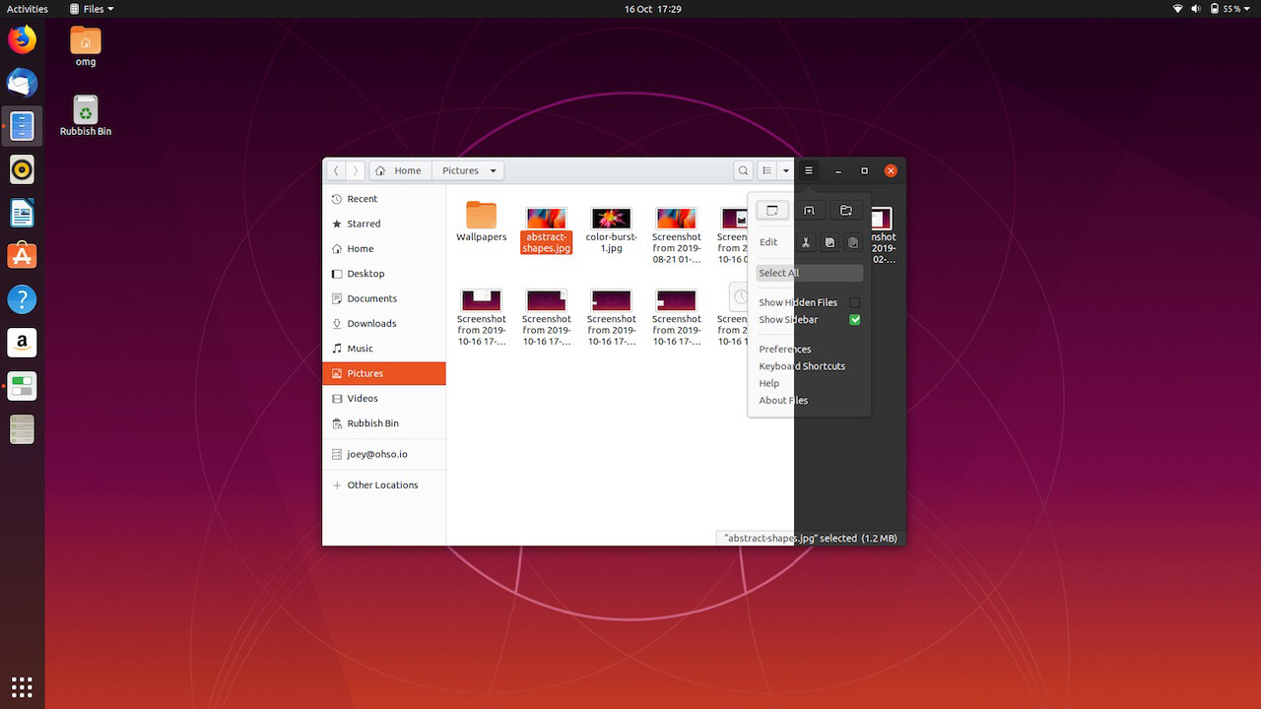This screenshot has width=1261, height=709.
Task: Enable the Show Hidden Files checkbox
Action: 854,302
